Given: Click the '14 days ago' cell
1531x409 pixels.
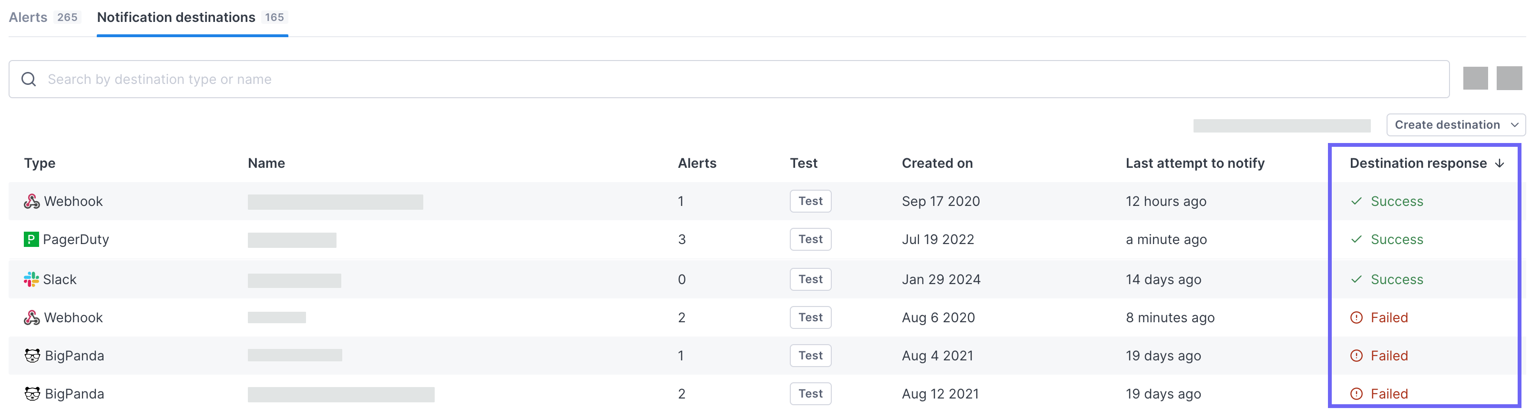Looking at the screenshot, I should pyautogui.click(x=1163, y=279).
